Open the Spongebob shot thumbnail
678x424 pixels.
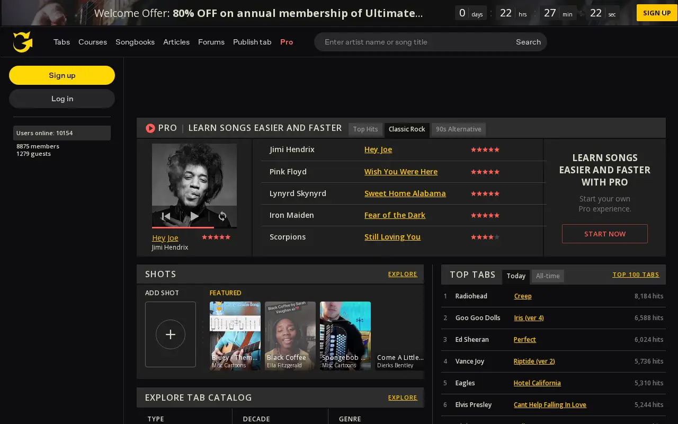[x=345, y=336]
